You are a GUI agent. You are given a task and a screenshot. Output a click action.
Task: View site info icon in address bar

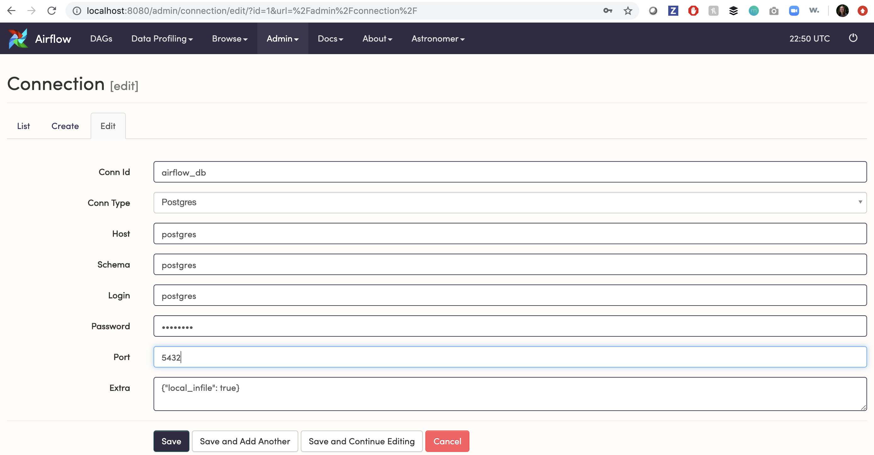(77, 11)
